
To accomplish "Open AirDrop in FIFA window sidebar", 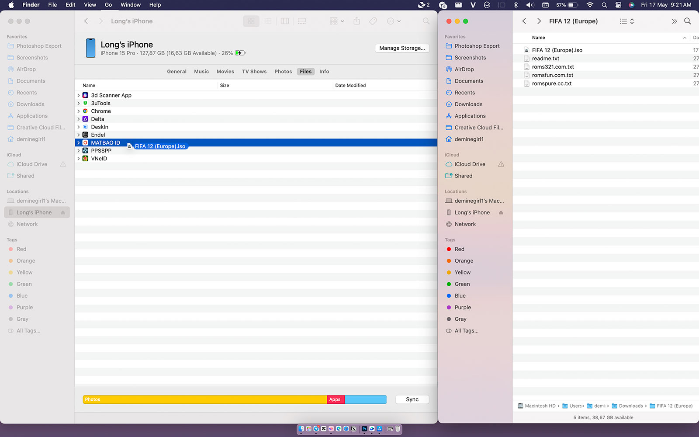I will point(464,69).
